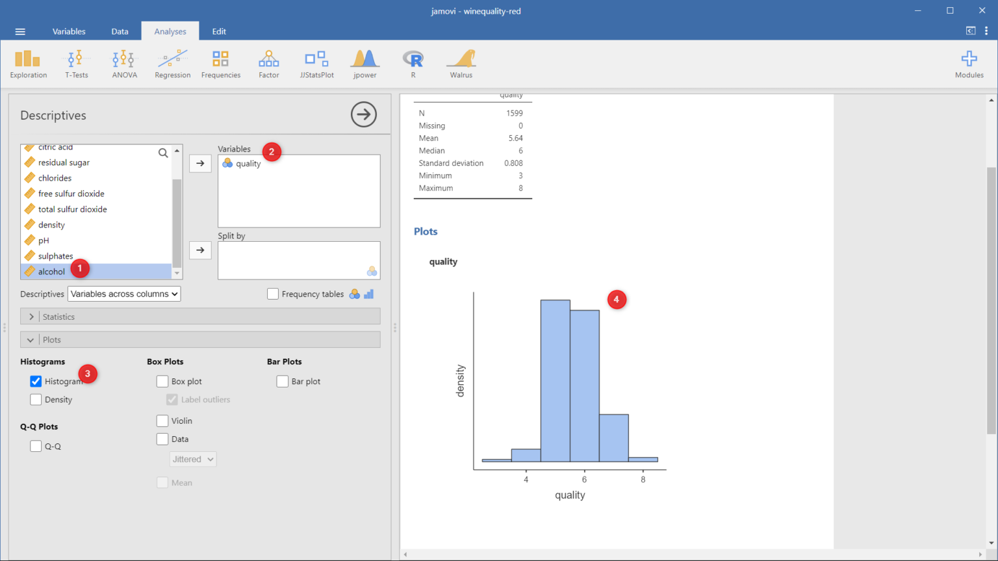Move selected variable into Variables box
Viewport: 998px width, 561px height.
click(x=200, y=163)
